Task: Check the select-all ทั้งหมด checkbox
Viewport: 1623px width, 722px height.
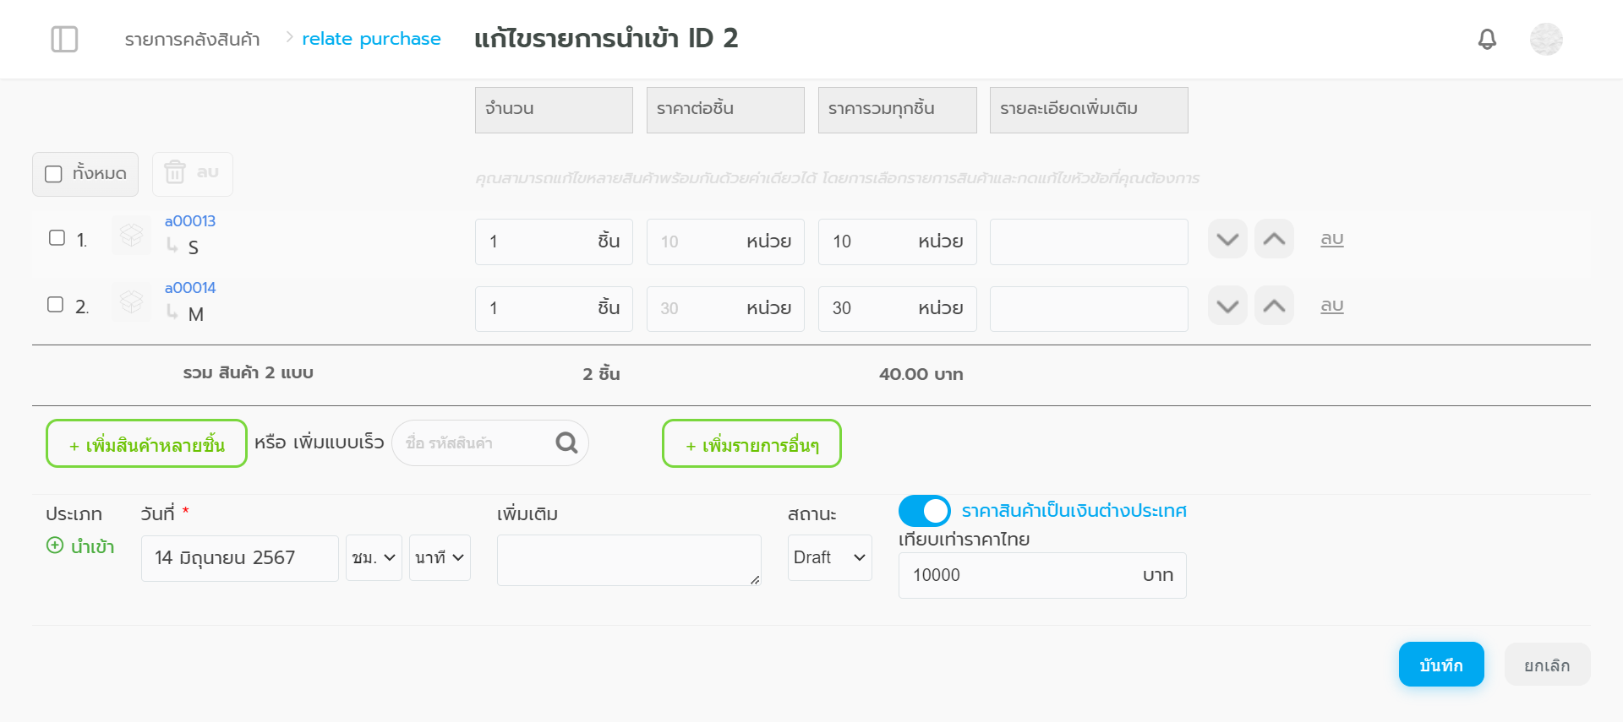Action: click(54, 174)
